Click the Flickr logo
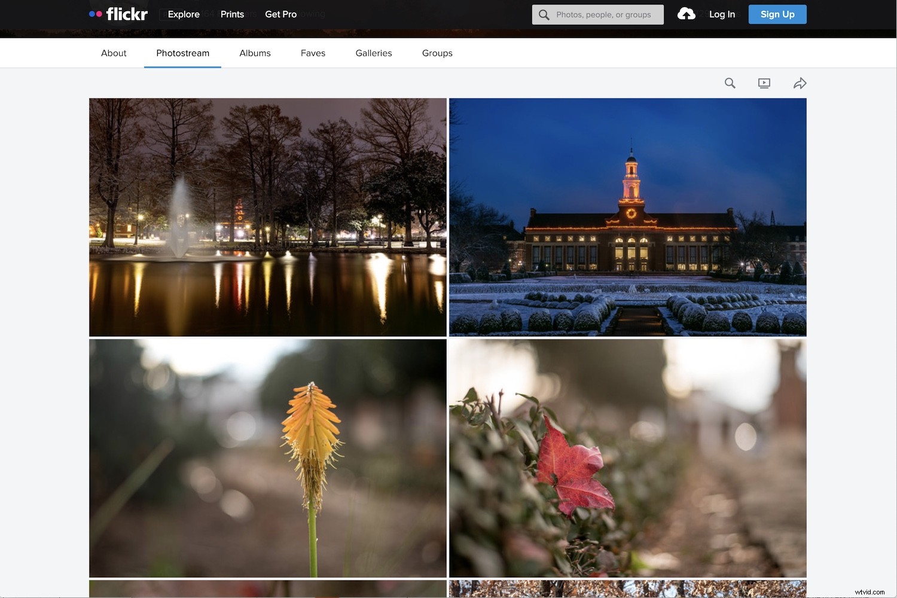Image resolution: width=897 pixels, height=598 pixels. pyautogui.click(x=118, y=14)
